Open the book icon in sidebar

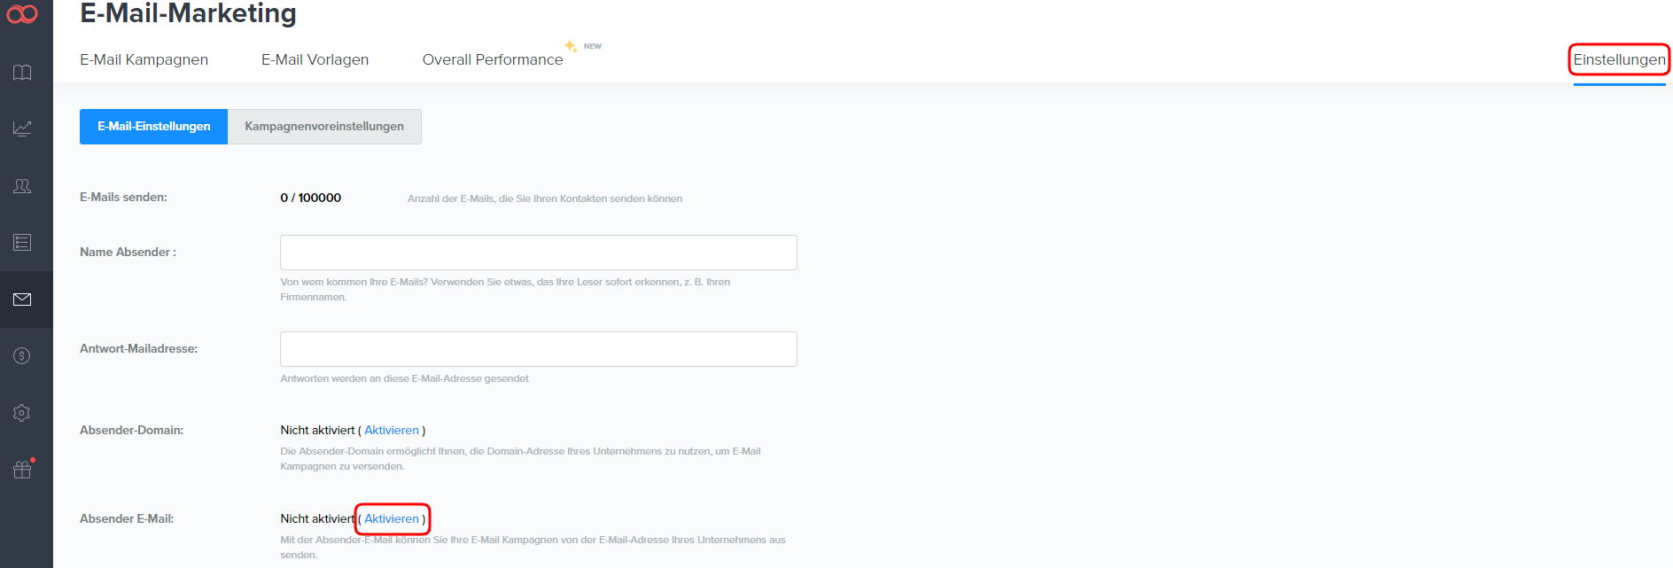pos(22,73)
